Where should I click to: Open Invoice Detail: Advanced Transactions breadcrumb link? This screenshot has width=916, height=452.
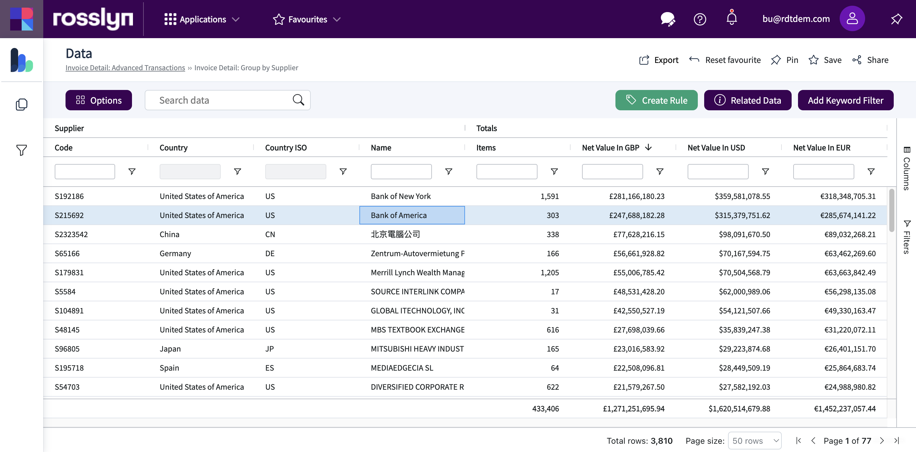click(x=125, y=67)
